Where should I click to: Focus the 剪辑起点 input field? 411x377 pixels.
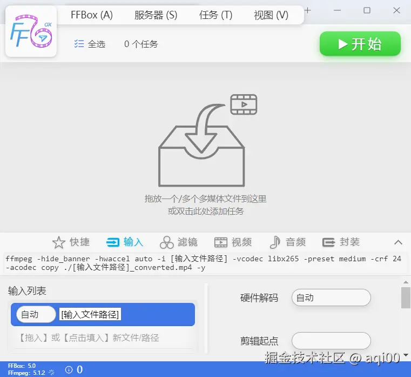coord(331,341)
